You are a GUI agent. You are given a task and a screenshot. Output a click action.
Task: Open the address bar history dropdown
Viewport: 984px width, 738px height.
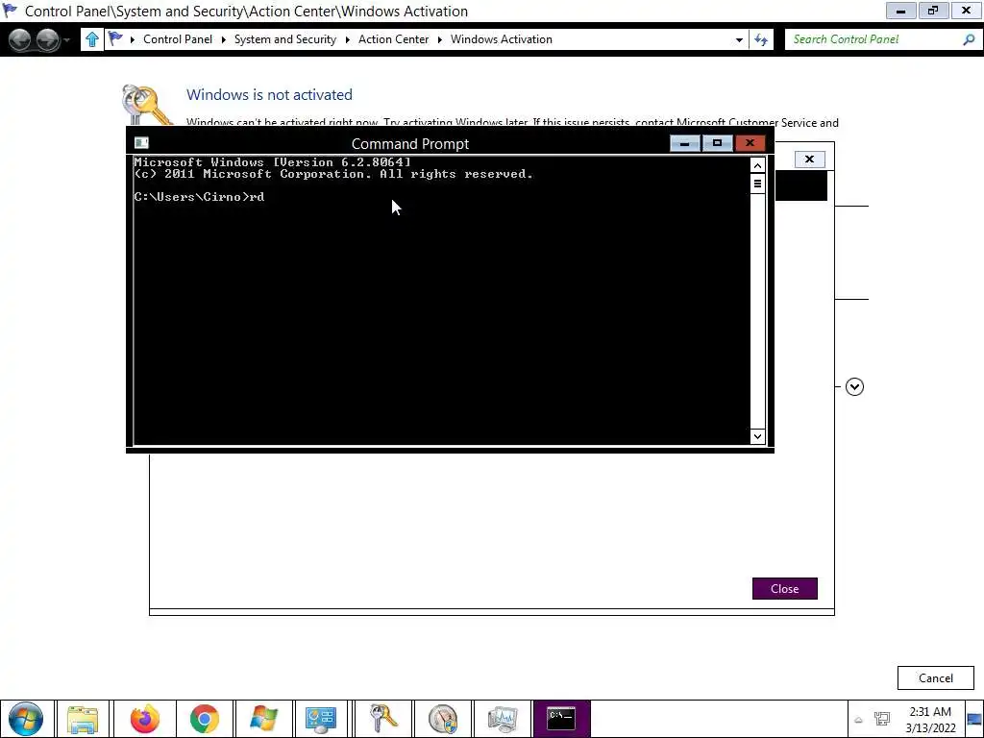click(x=739, y=39)
